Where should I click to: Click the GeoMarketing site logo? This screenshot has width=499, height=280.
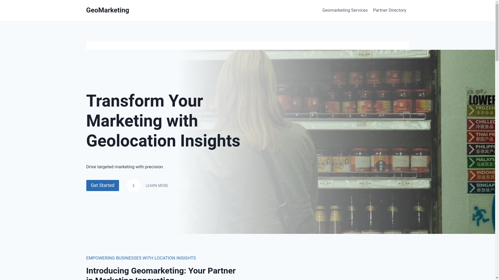(107, 10)
